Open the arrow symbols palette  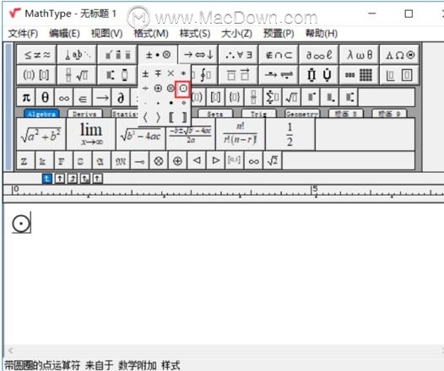coord(198,55)
